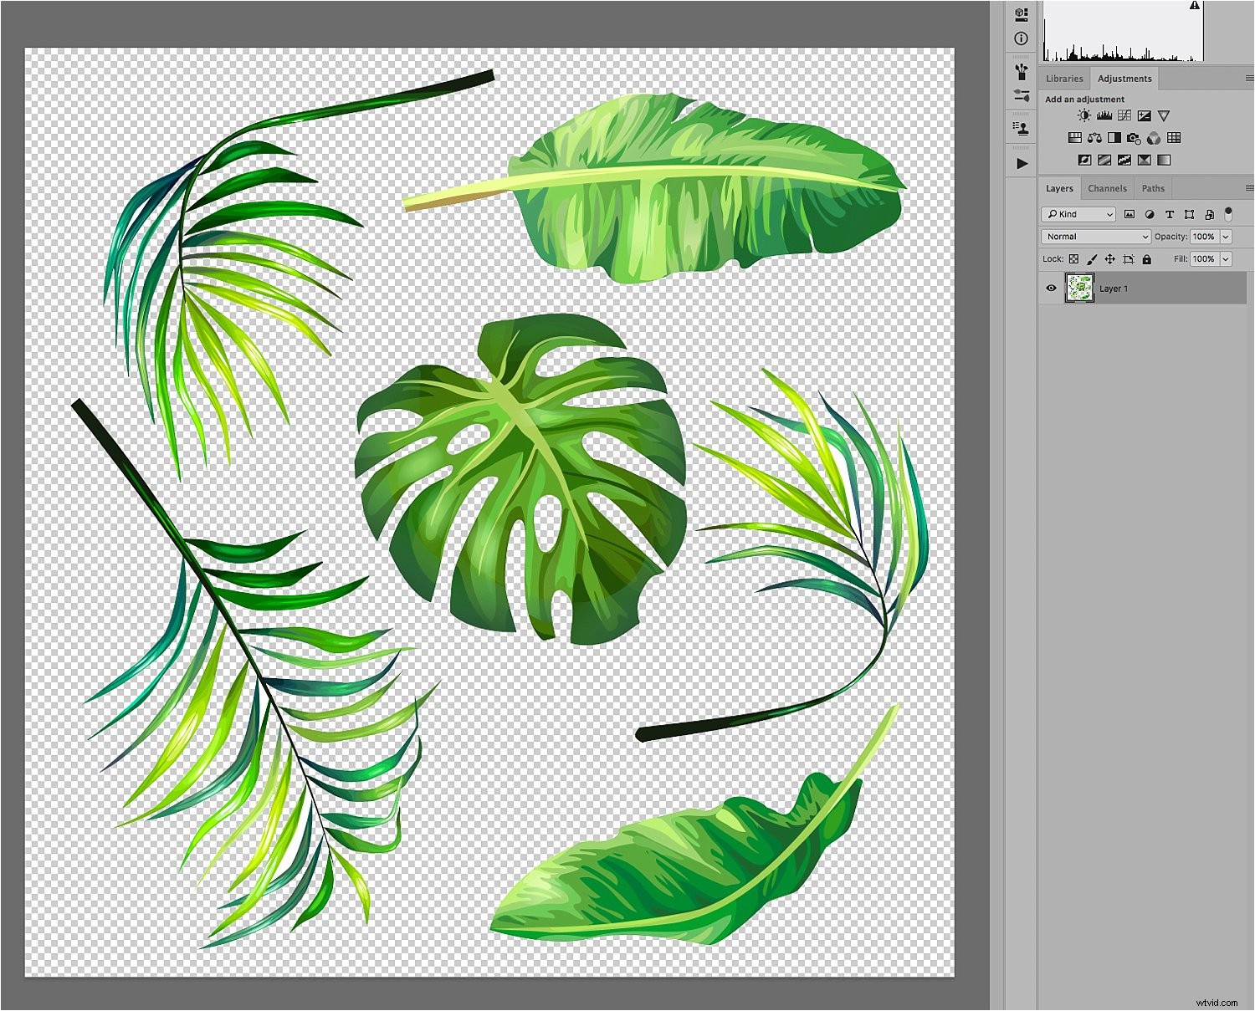This screenshot has width=1255, height=1011.
Task: Add a Levels adjustment
Action: tap(1104, 116)
